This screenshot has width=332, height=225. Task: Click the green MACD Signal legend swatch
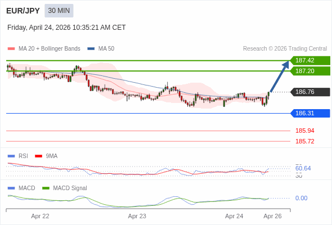(x=46, y=188)
